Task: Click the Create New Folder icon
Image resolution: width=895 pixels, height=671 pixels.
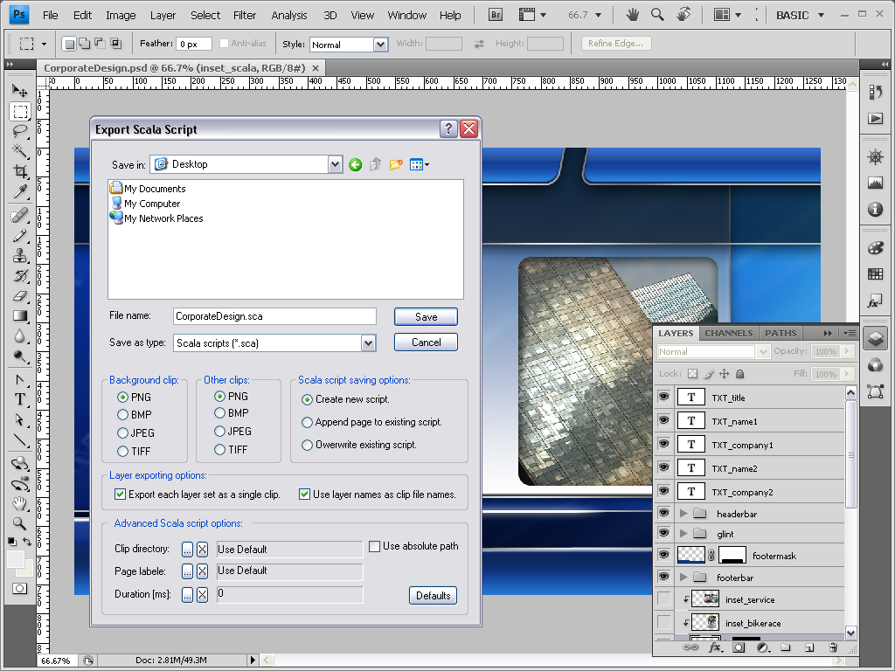Action: coord(396,164)
